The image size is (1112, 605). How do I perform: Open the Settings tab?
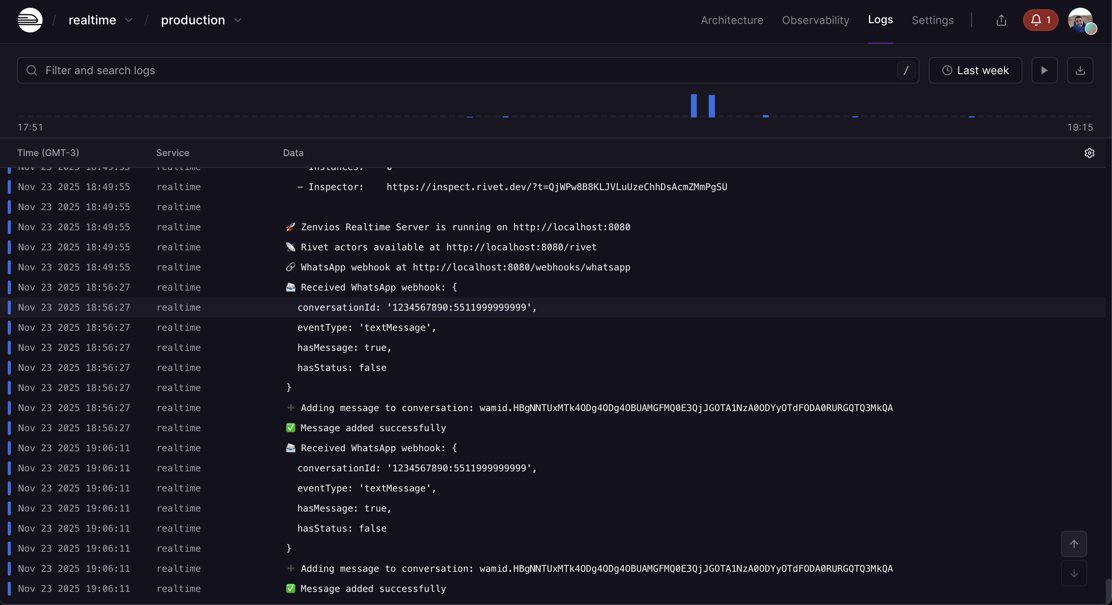coord(933,20)
